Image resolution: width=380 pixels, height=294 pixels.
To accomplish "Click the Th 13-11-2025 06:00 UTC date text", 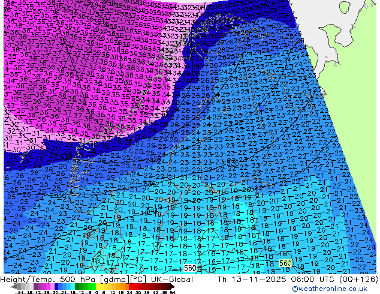I will click(x=275, y=280).
